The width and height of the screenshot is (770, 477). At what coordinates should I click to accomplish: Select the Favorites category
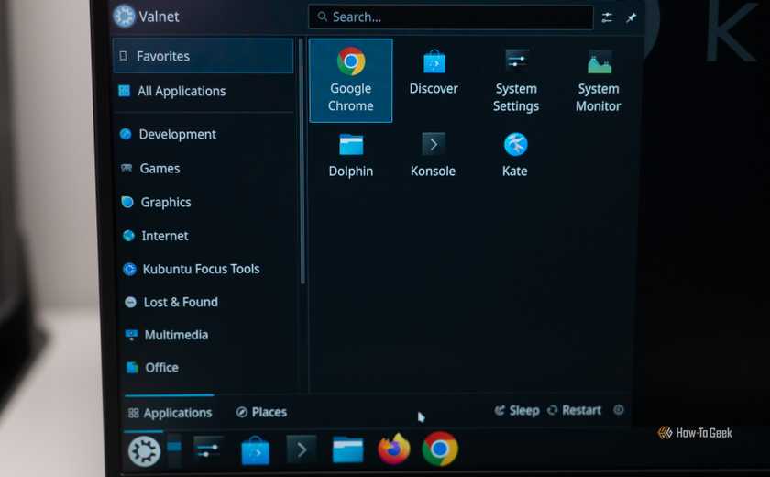tap(203, 56)
